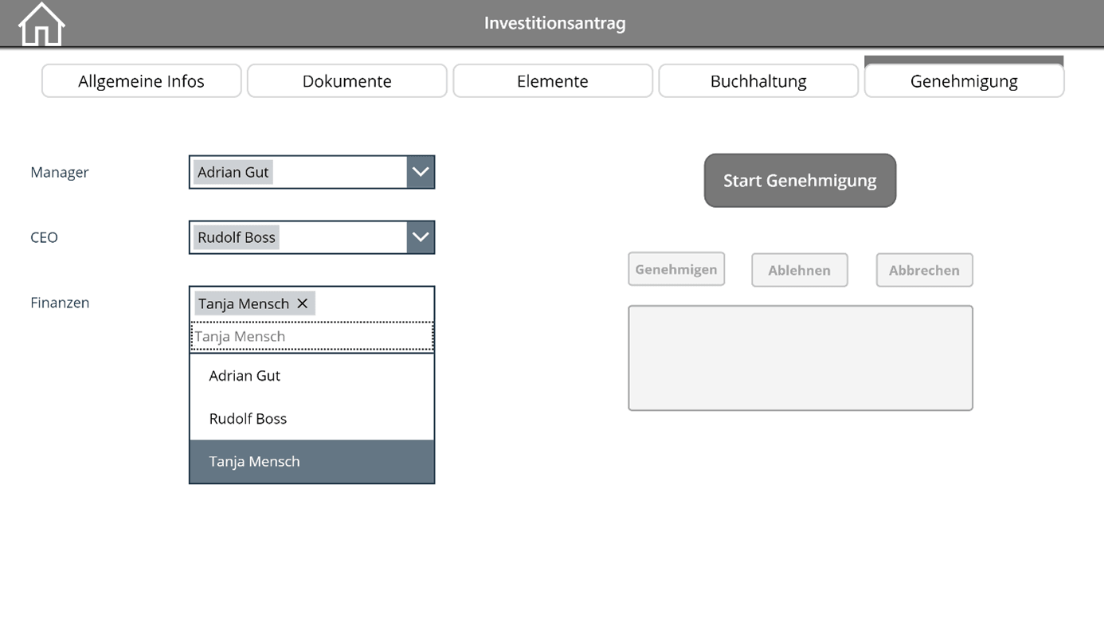
Task: Choose Adrian Gut in Finanzen list
Action: point(311,376)
